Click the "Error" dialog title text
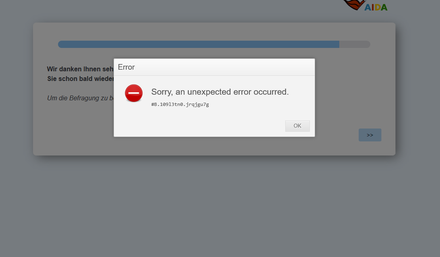 pos(126,67)
